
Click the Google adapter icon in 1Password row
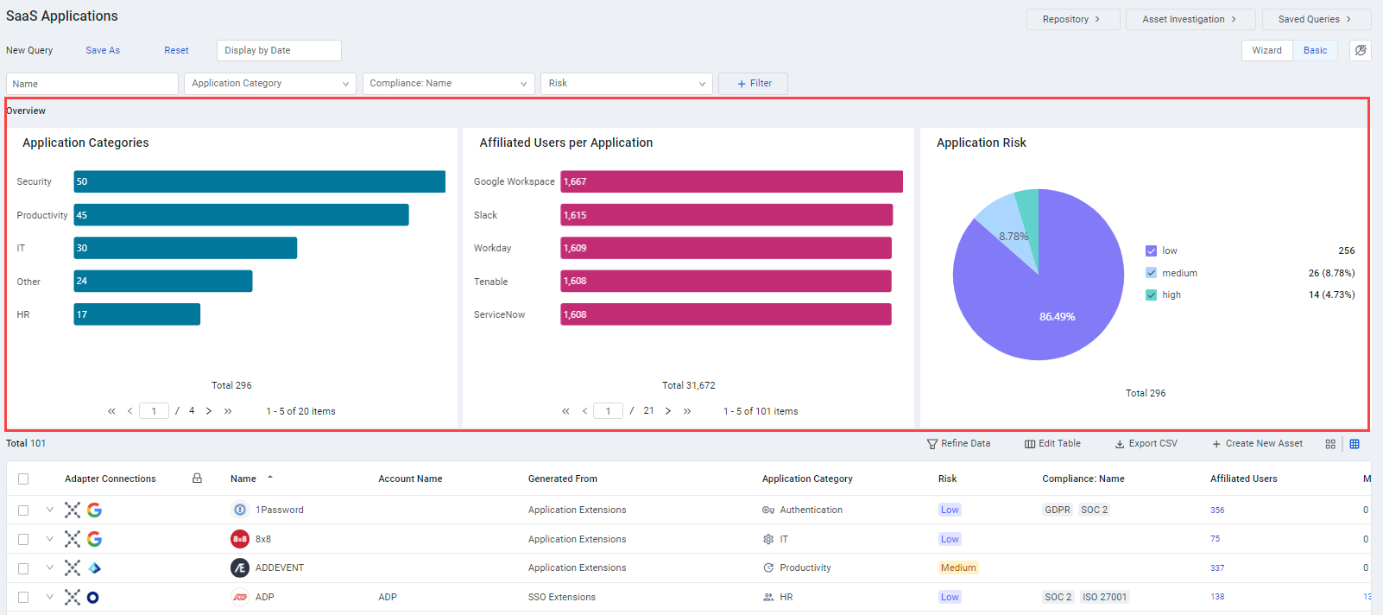click(94, 510)
